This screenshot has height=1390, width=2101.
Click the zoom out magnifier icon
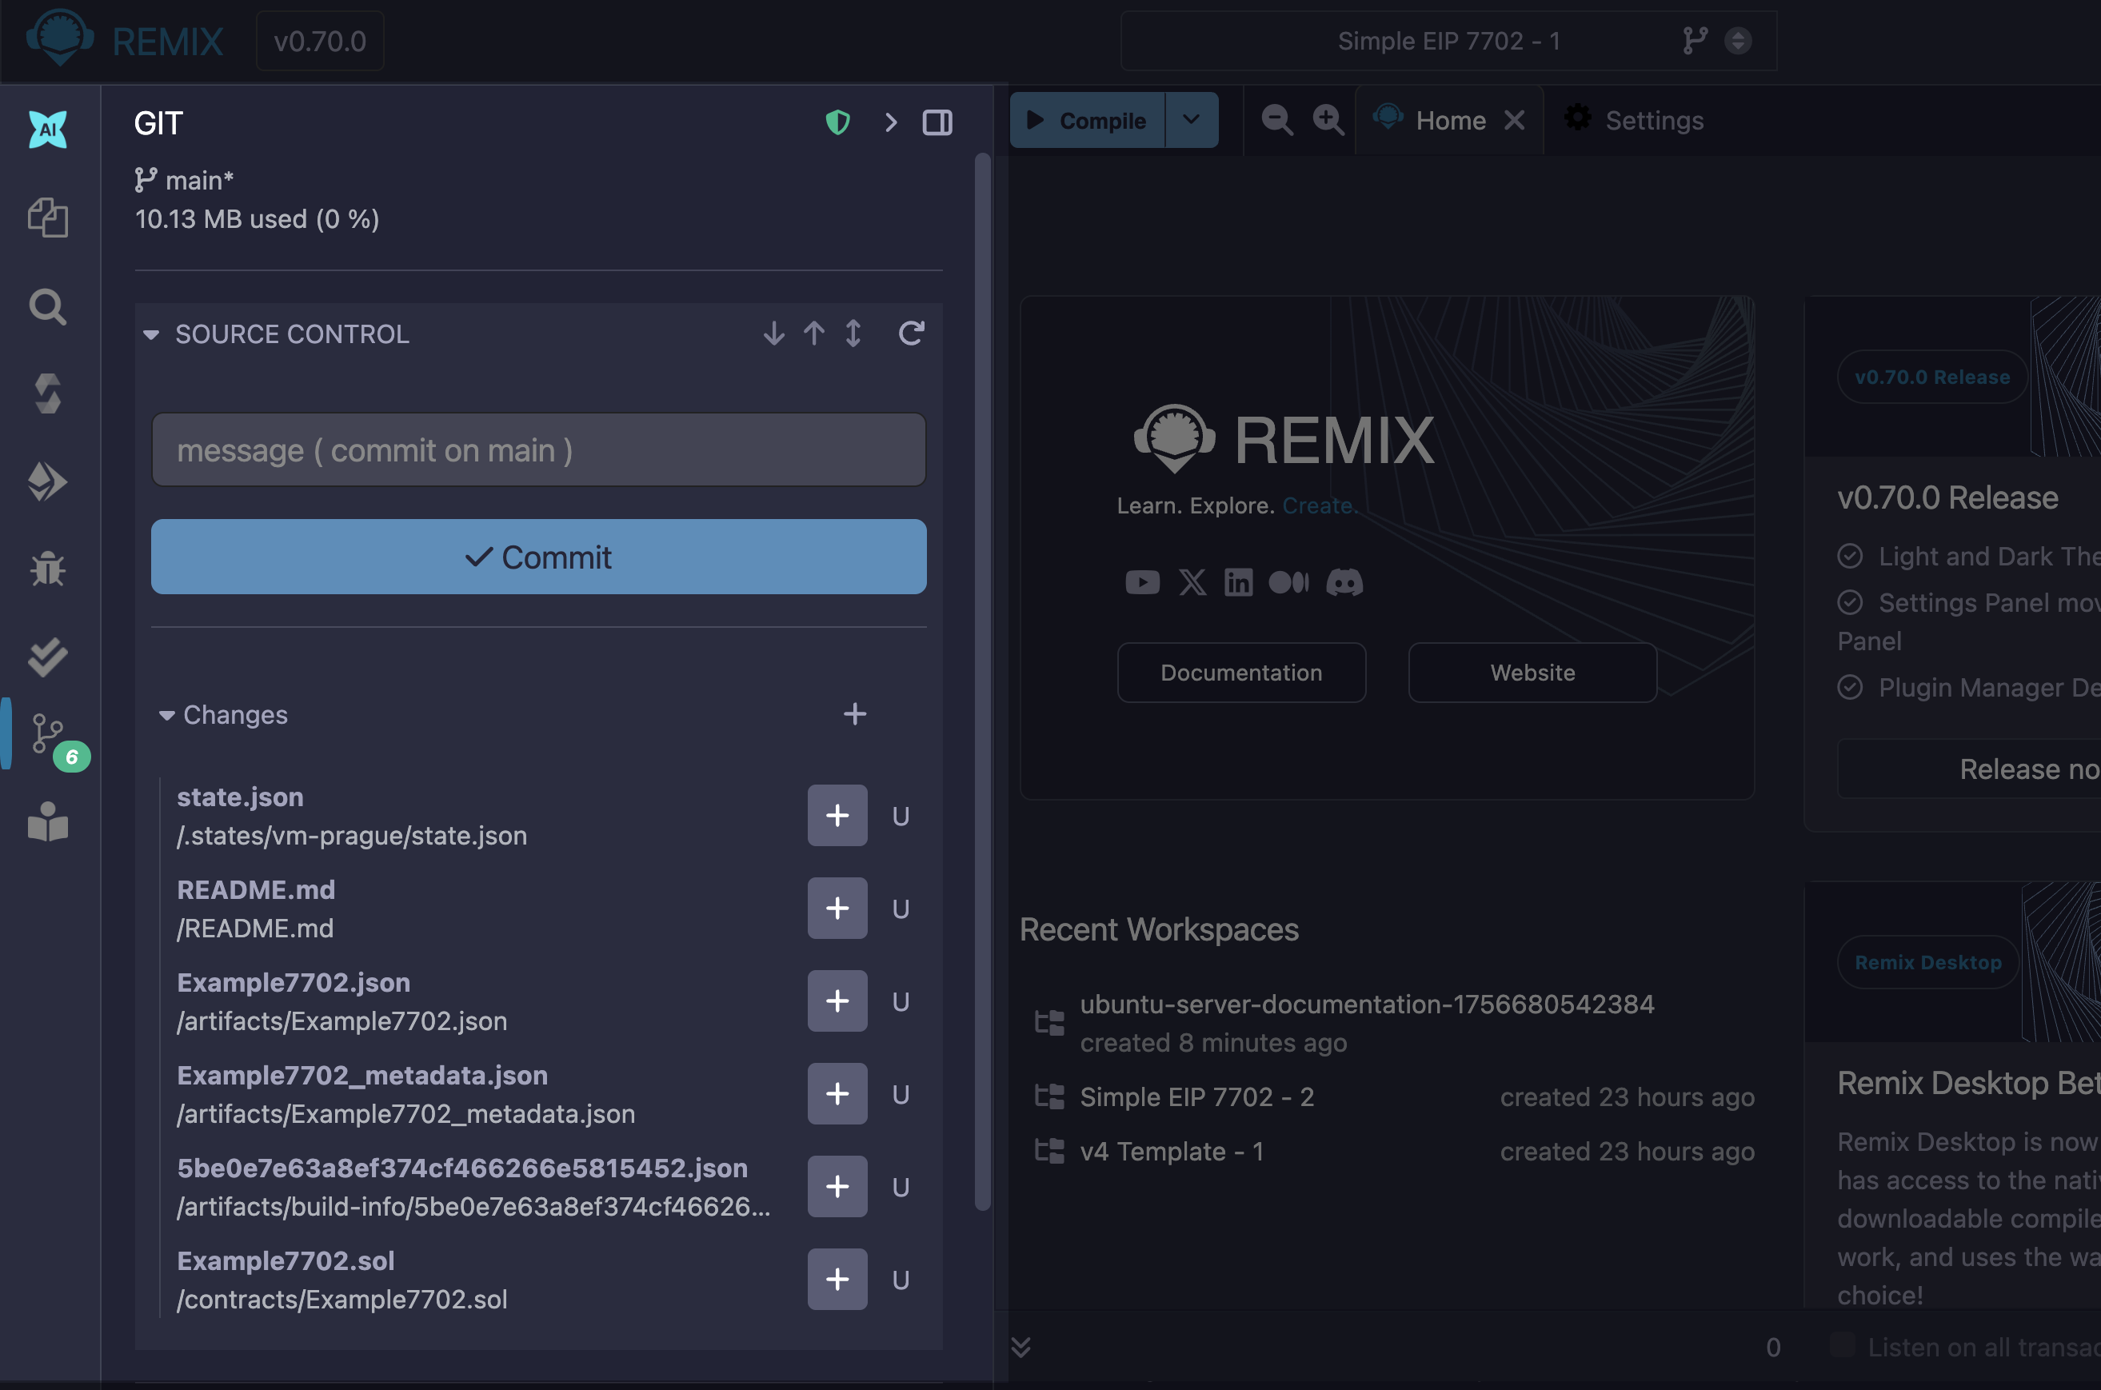coord(1276,120)
